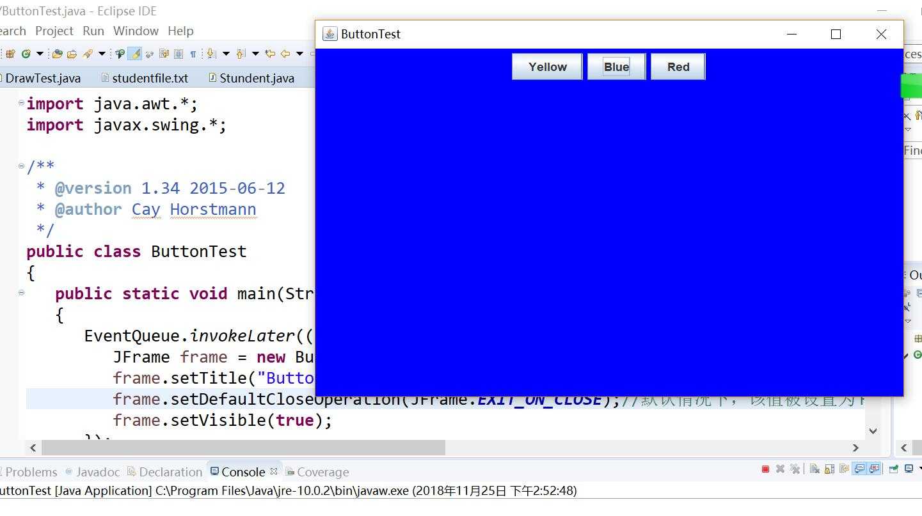The height and width of the screenshot is (516, 922).
Task: Click the Open Task folder icon
Action: click(x=72, y=54)
